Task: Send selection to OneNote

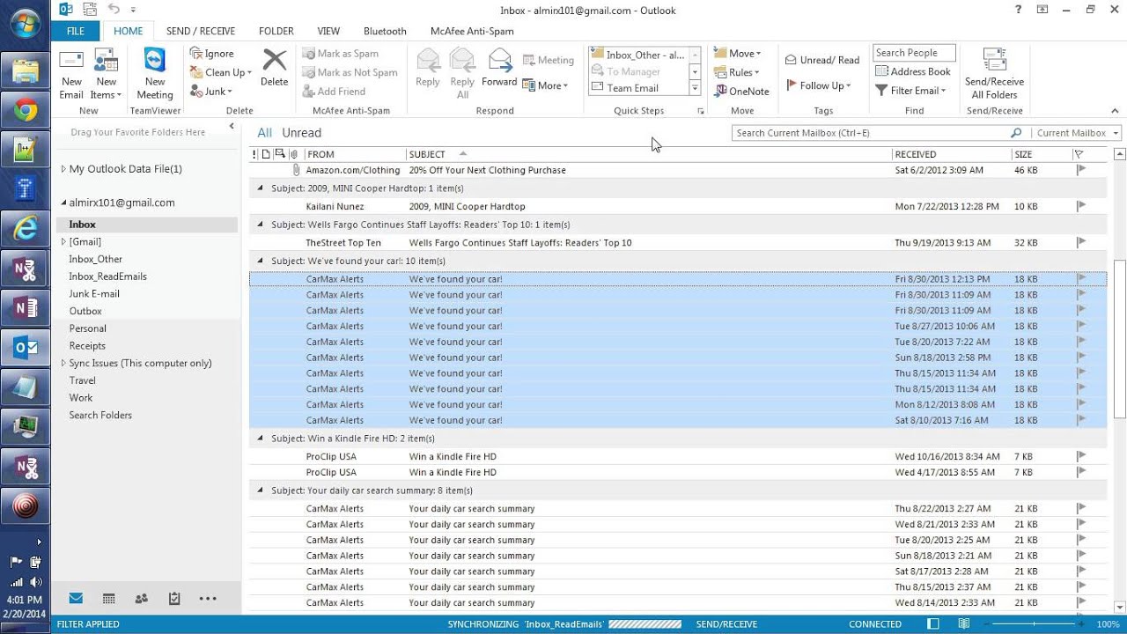Action: [x=741, y=92]
